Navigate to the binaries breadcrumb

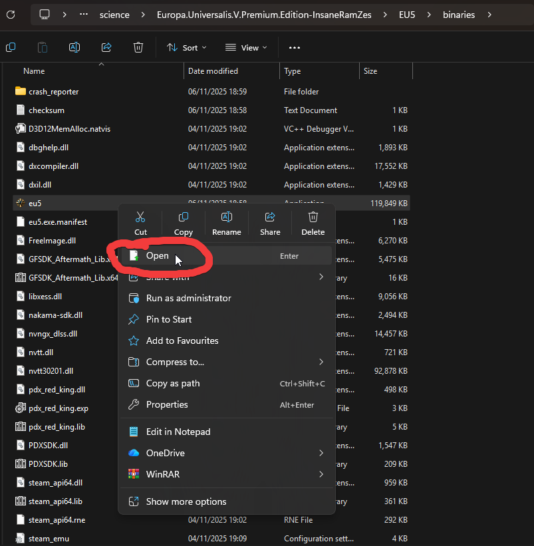pyautogui.click(x=459, y=15)
